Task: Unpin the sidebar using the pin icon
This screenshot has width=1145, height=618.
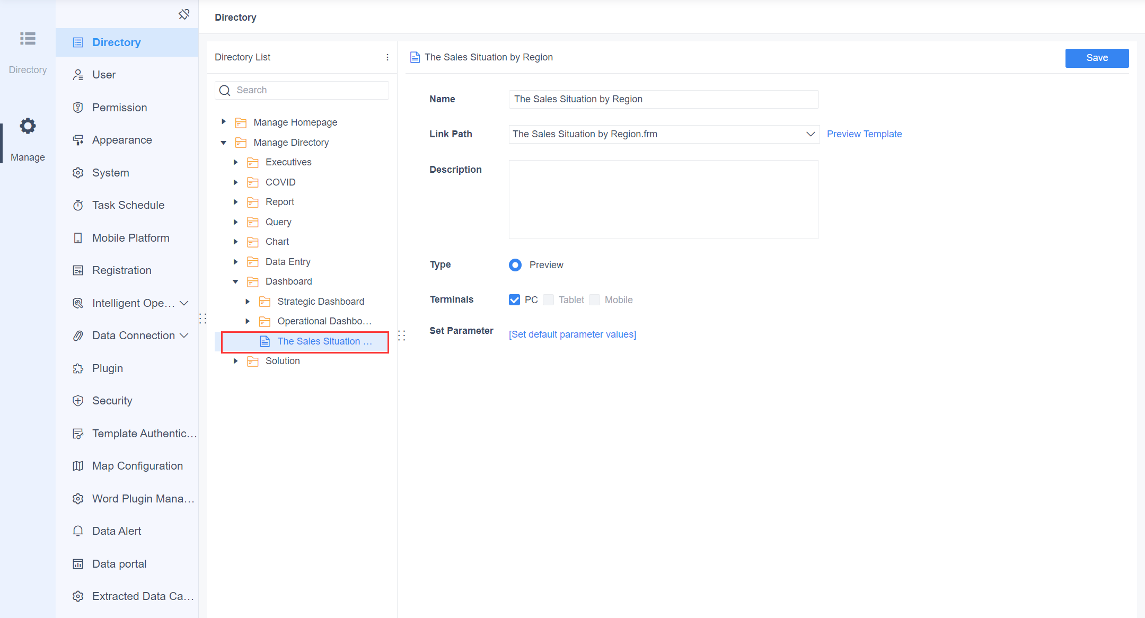Action: (x=184, y=14)
